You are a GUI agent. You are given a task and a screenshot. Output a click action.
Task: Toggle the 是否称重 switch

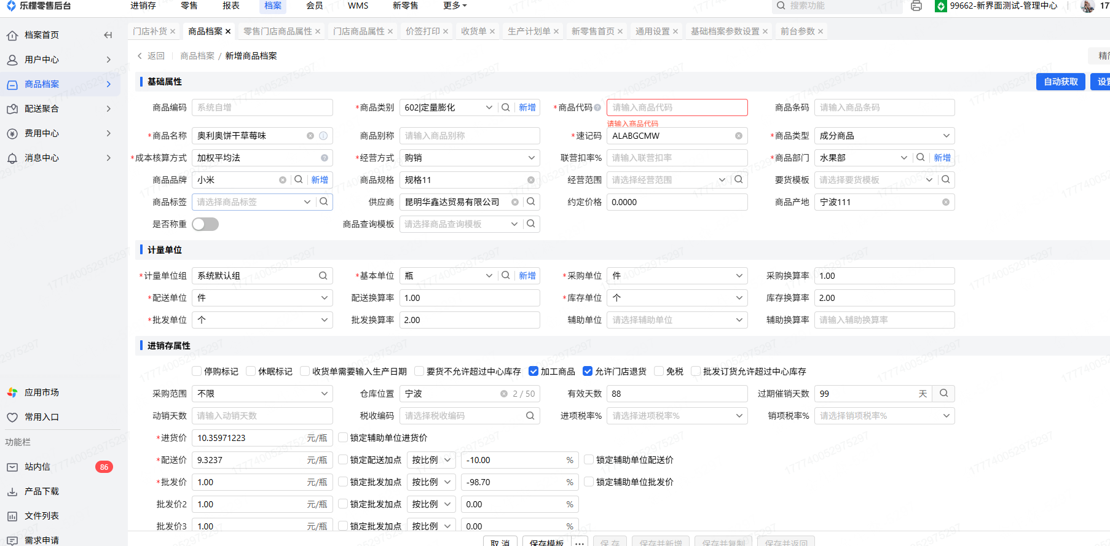point(205,224)
